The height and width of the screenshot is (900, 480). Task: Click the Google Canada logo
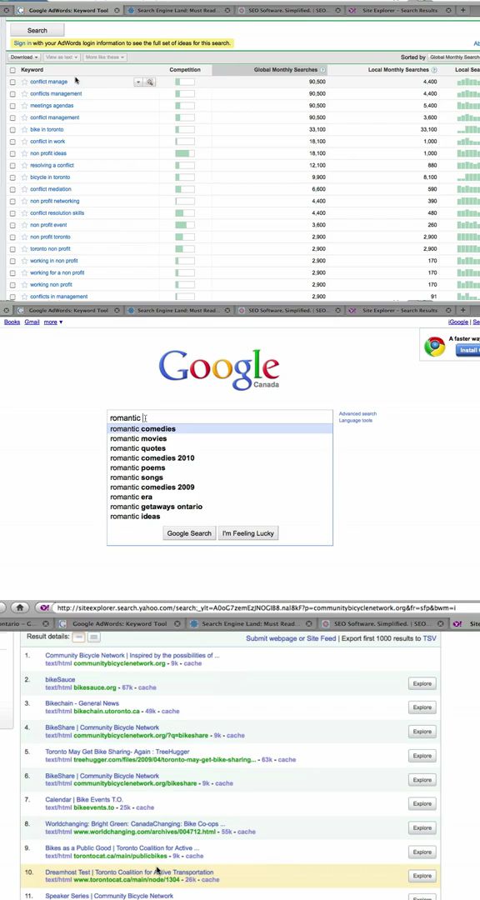pos(219,369)
